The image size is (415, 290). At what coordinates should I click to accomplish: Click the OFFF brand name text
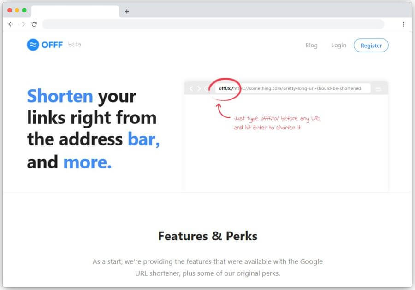[52, 45]
